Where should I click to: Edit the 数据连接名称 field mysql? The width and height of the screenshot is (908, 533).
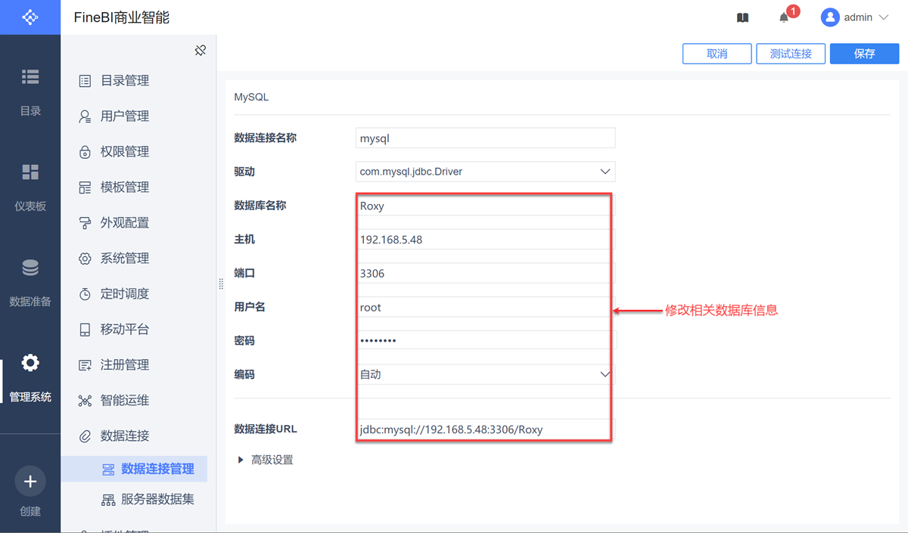(x=485, y=138)
